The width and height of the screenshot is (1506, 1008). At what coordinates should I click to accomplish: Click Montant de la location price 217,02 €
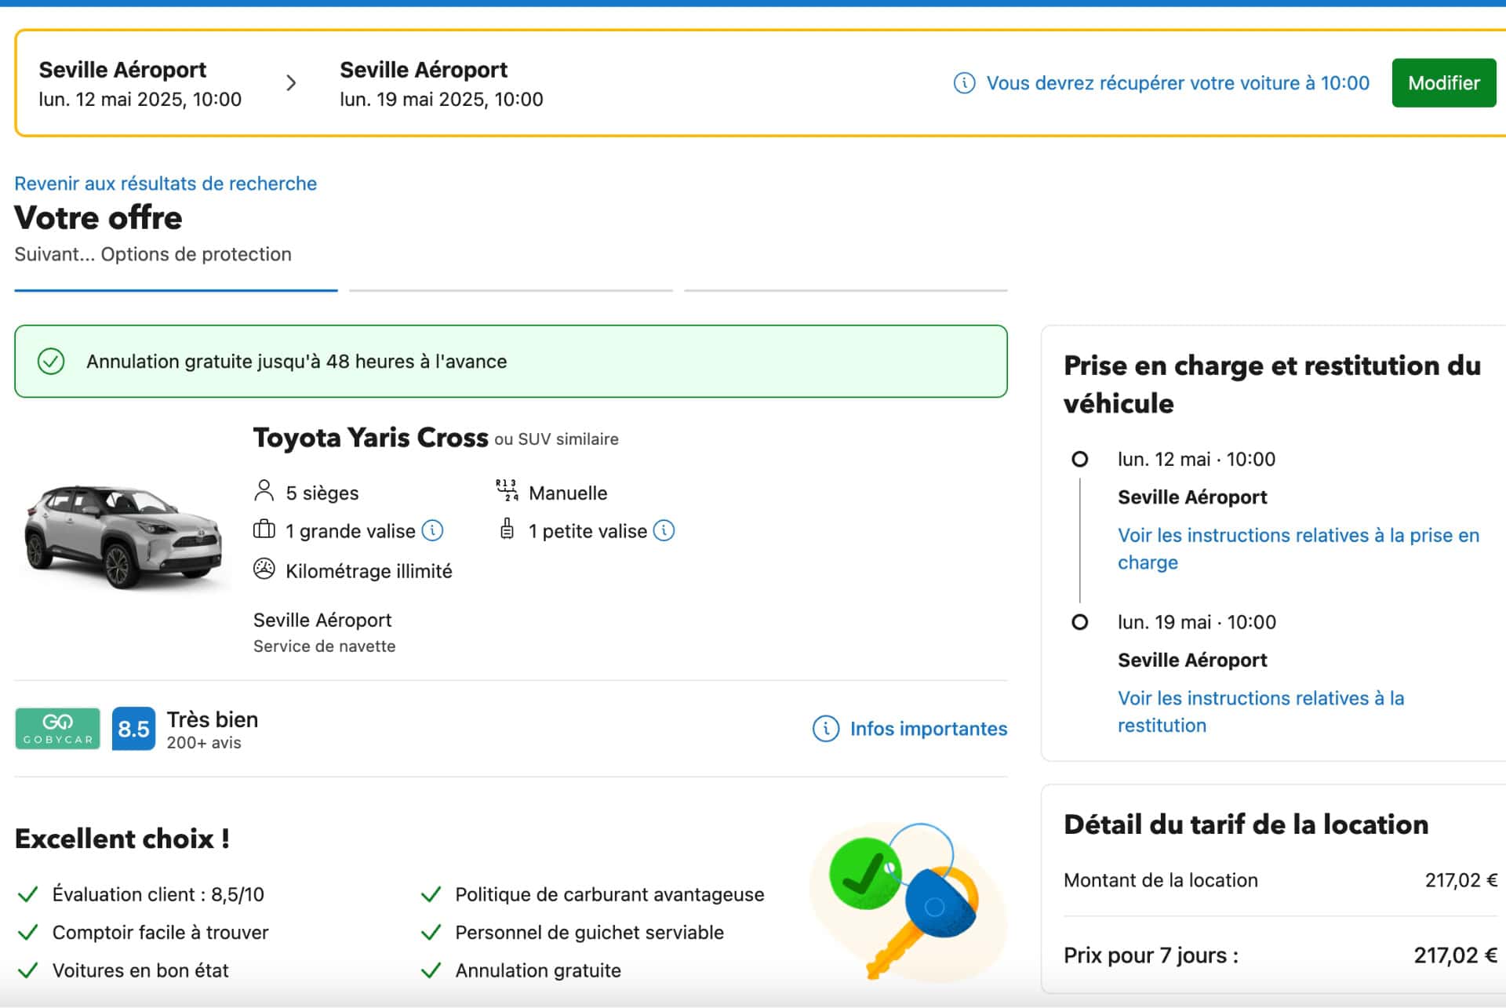point(1461,881)
